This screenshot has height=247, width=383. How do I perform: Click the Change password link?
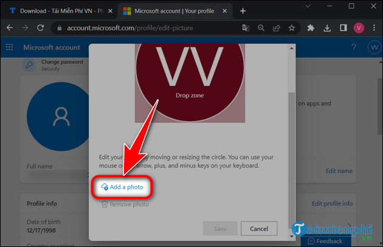pos(62,62)
